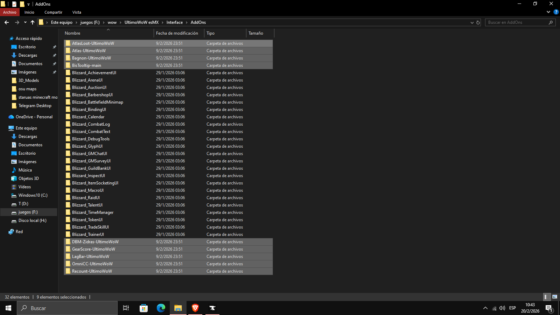Viewport: 560px width, 315px height.
Task: Refresh the AddOns folder view
Action: pyautogui.click(x=478, y=22)
